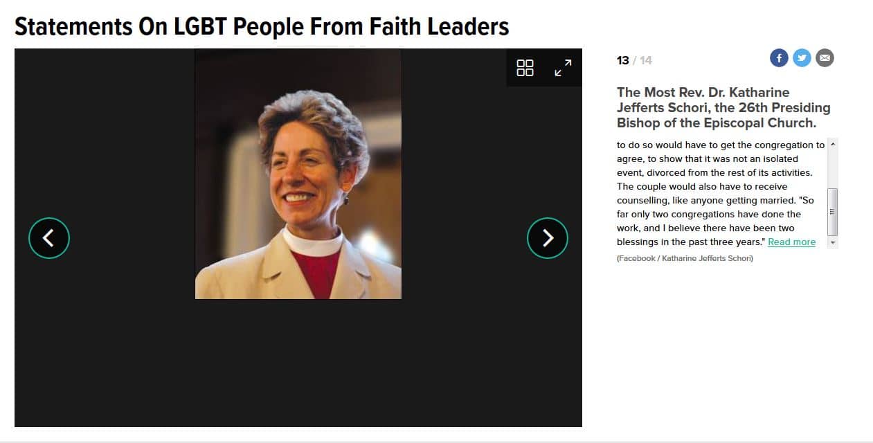This screenshot has height=443, width=873.
Task: Select the Most Rev. Dr. Katharine caption heading
Action: click(723, 107)
